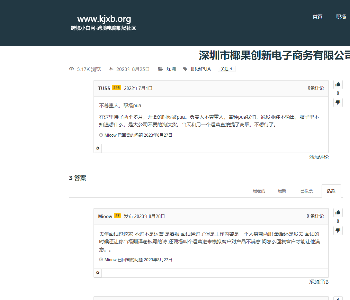Open TUSS user profile link
The width and height of the screenshot is (350, 300).
pyautogui.click(x=104, y=88)
